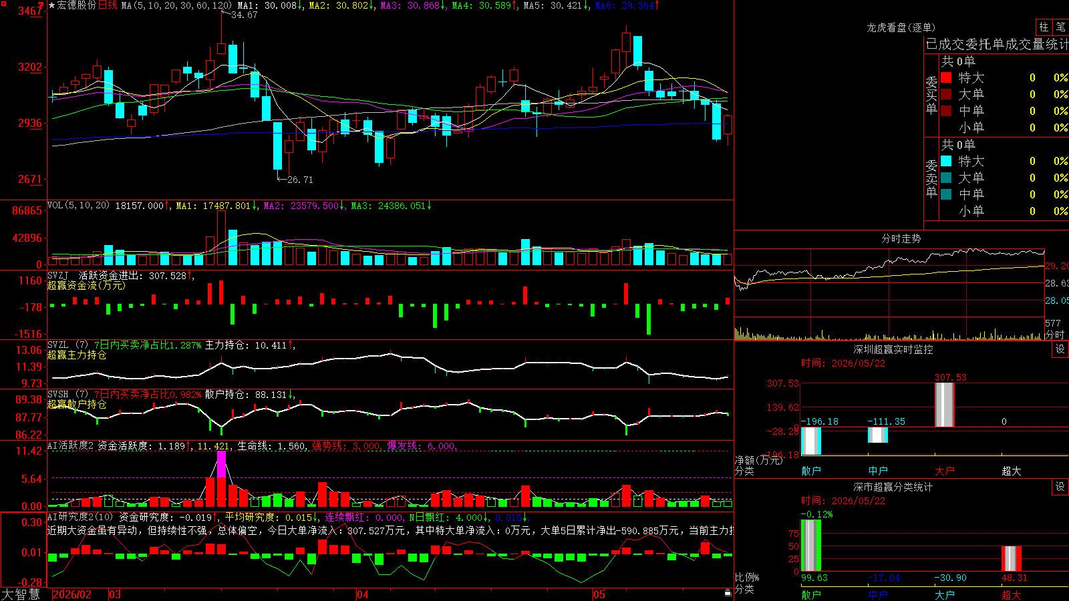The image size is (1069, 601).
Task: Click the 生命线: 1.560 label
Action: pyautogui.click(x=272, y=445)
